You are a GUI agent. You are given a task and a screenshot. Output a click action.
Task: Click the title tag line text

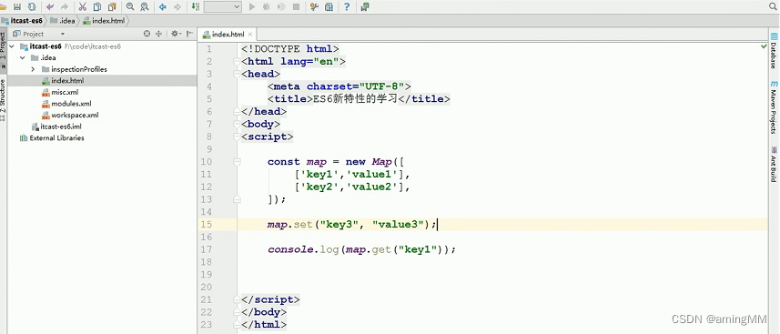tap(359, 99)
